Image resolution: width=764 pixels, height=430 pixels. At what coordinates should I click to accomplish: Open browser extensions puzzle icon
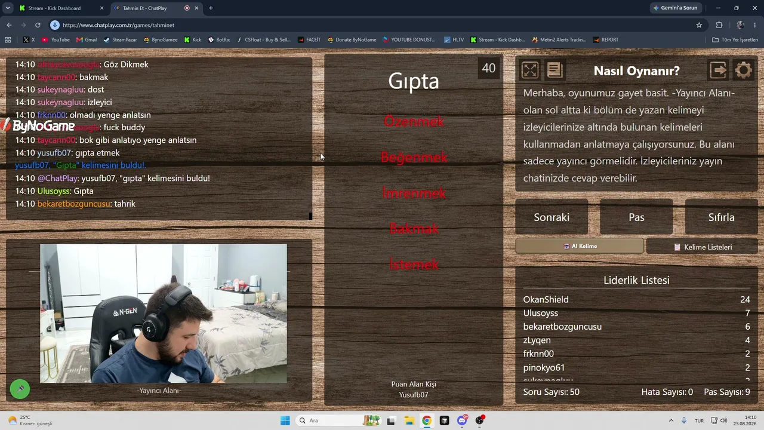[719, 25]
